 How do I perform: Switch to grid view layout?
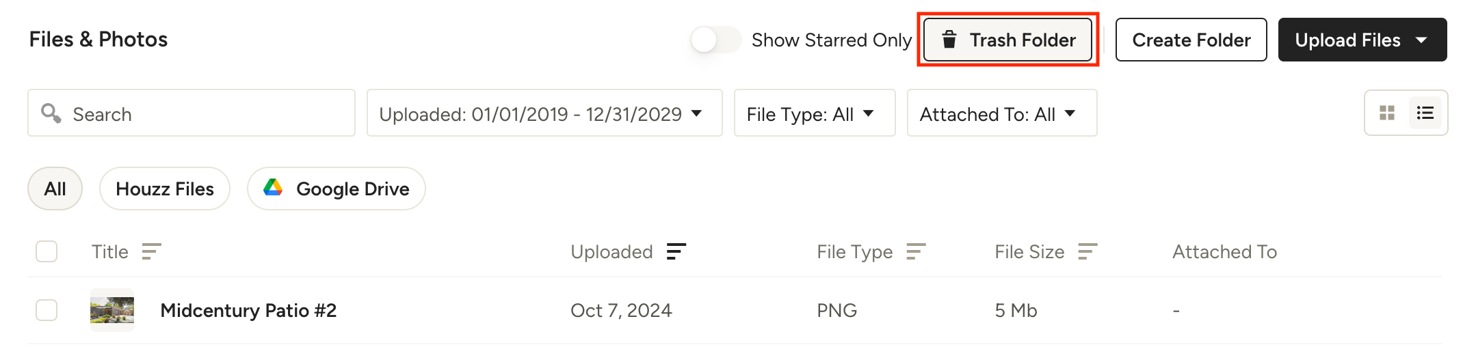[x=1387, y=113]
